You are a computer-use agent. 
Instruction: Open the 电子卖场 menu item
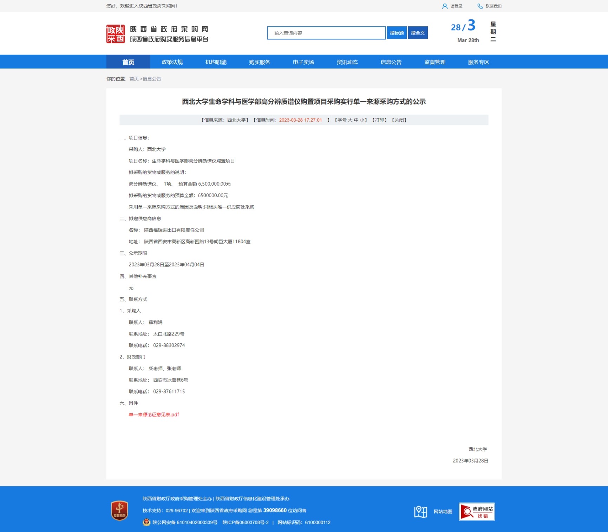point(303,62)
